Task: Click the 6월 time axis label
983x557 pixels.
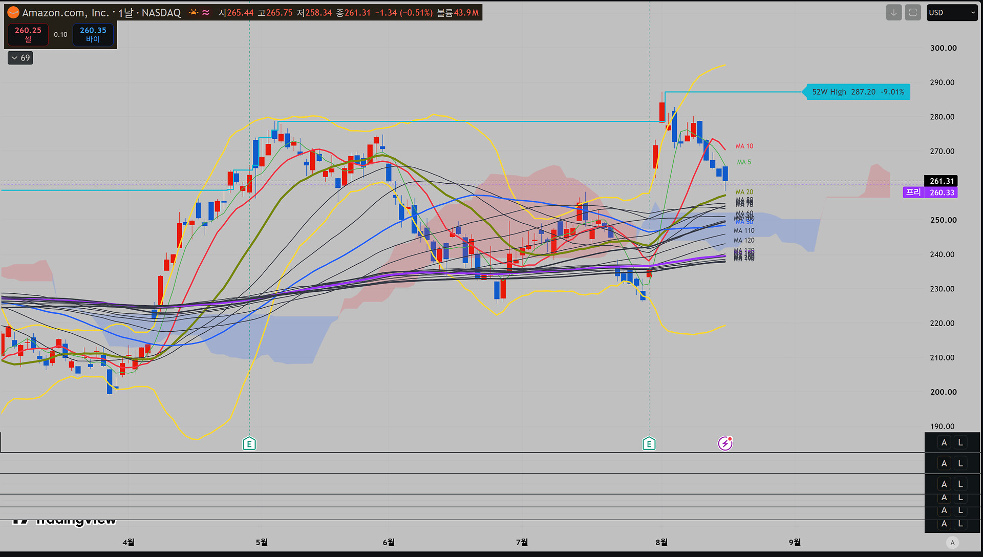Action: click(x=389, y=542)
